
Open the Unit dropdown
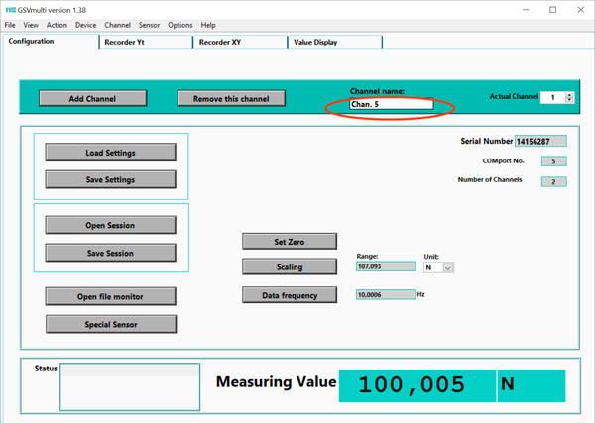coord(448,267)
